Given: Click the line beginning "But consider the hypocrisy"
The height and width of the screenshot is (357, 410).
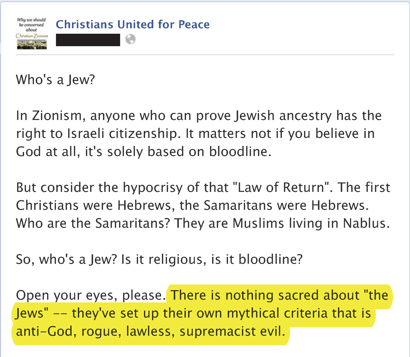Looking at the screenshot, I should [203, 188].
